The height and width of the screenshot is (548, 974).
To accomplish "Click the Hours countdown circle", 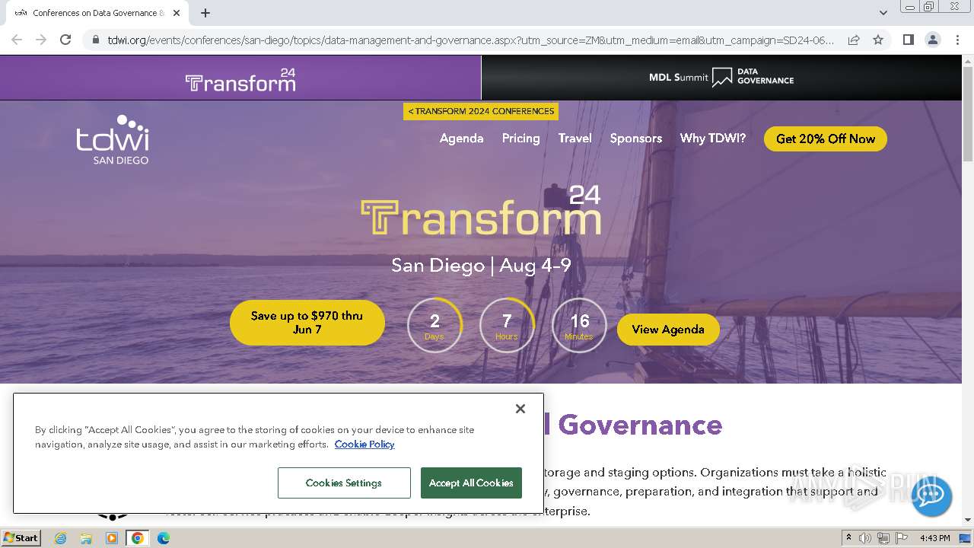I will 507,326.
